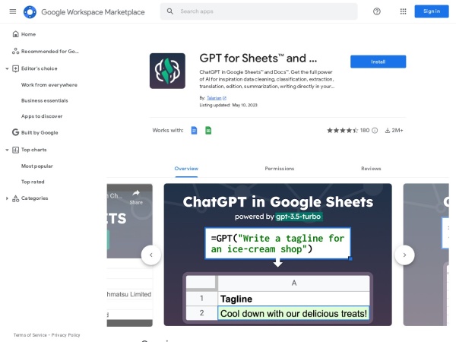Open Privacy Policy link
This screenshot has width=456, height=342.
(x=65, y=335)
